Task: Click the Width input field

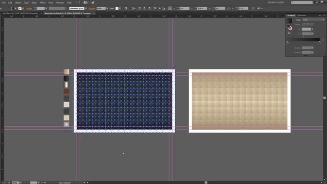Action: pos(220,8)
